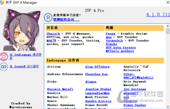Click the 此软件副本已注册 status text

point(67,15)
